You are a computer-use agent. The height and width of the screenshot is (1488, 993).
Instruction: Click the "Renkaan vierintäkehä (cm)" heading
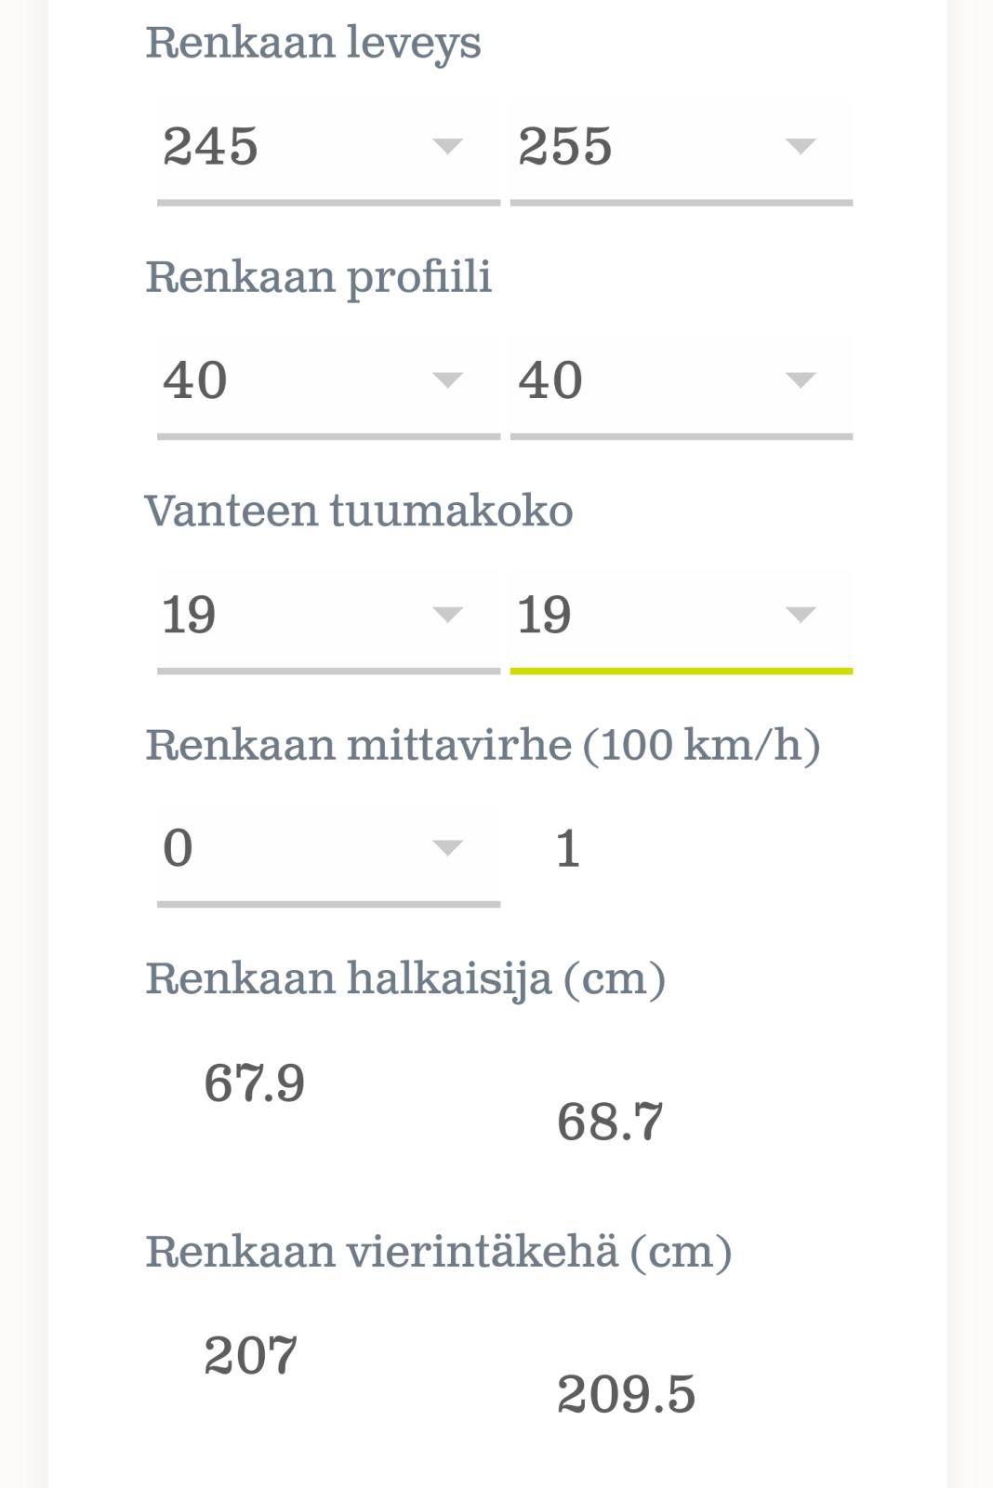pyautogui.click(x=439, y=1251)
